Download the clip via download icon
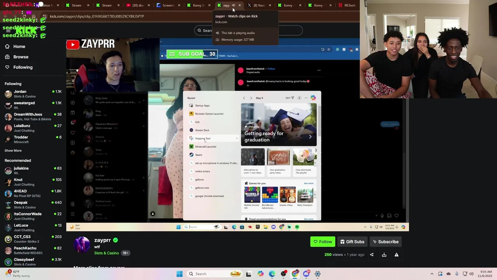Viewport: 497px width, 280px height. (x=384, y=255)
